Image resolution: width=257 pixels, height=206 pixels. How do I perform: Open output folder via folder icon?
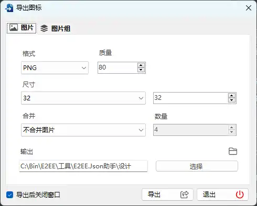tap(233, 151)
